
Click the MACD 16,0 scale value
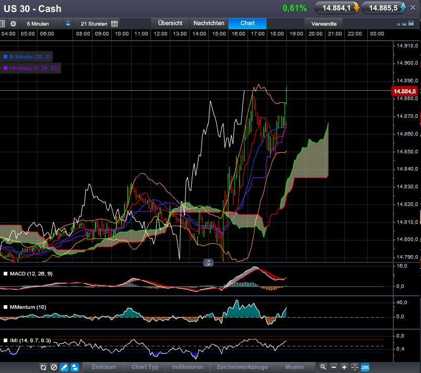[x=402, y=266]
